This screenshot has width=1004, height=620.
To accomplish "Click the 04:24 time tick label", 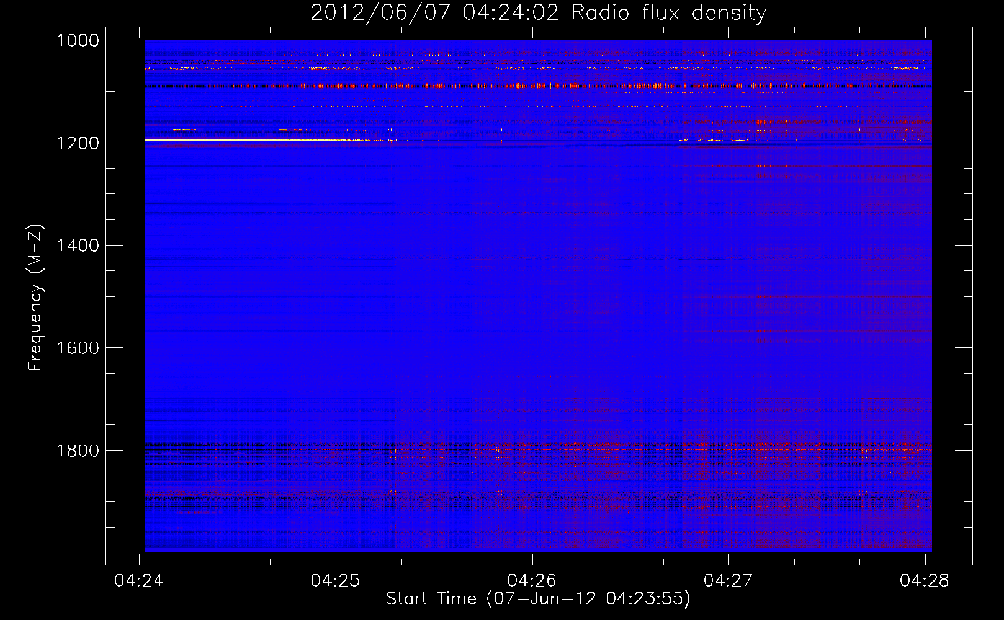I will tap(139, 581).
